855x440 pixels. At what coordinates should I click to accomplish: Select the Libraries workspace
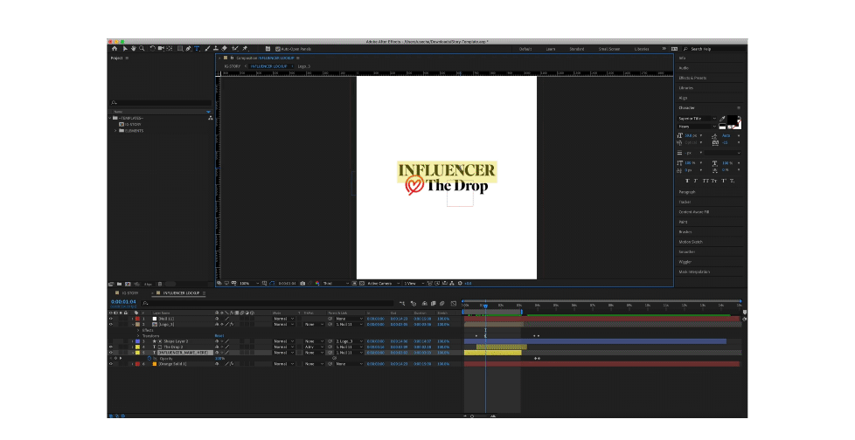(x=642, y=49)
